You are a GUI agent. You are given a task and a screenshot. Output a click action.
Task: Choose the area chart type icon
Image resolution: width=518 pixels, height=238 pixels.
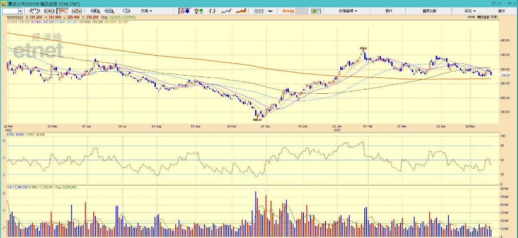click(241, 11)
